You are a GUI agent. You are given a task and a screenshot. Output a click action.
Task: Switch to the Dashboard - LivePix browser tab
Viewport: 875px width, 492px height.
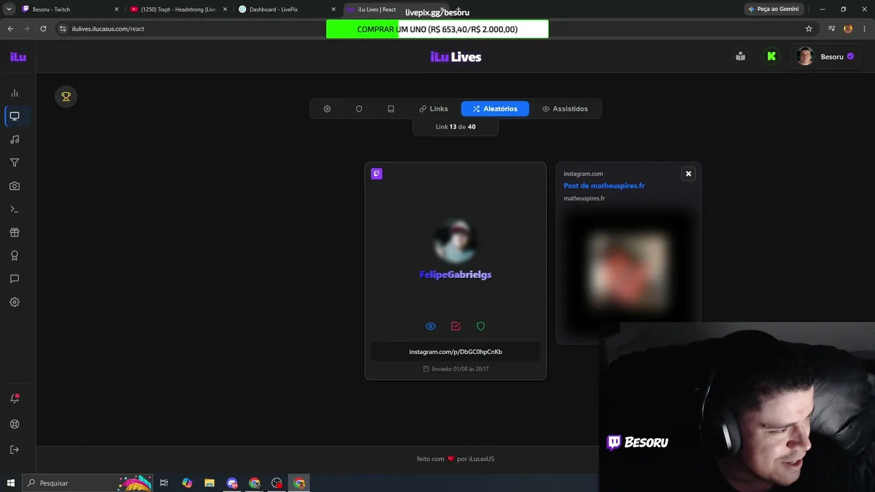click(x=287, y=10)
